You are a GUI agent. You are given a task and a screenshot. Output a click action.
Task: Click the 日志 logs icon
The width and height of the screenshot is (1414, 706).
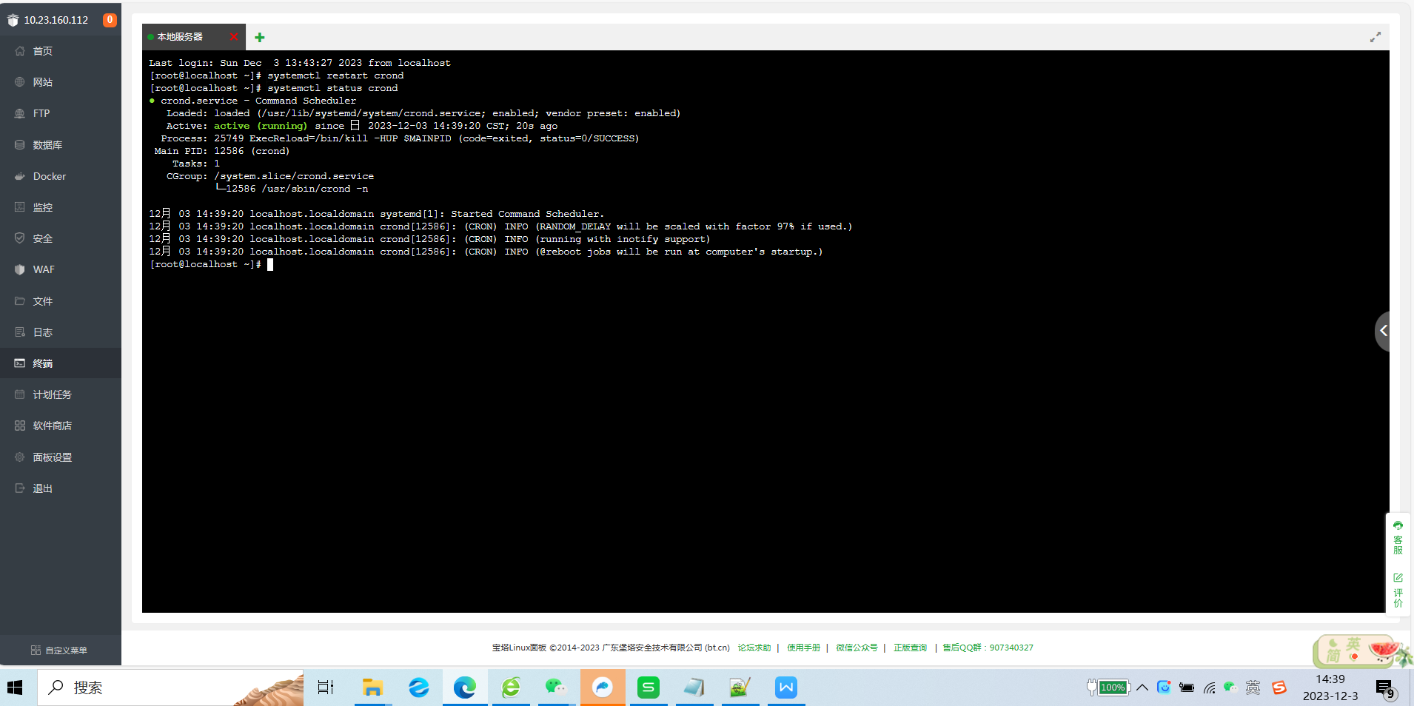click(x=20, y=332)
